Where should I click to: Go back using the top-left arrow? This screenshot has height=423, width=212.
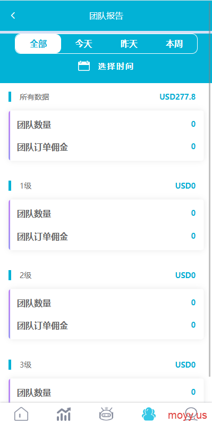(x=13, y=15)
